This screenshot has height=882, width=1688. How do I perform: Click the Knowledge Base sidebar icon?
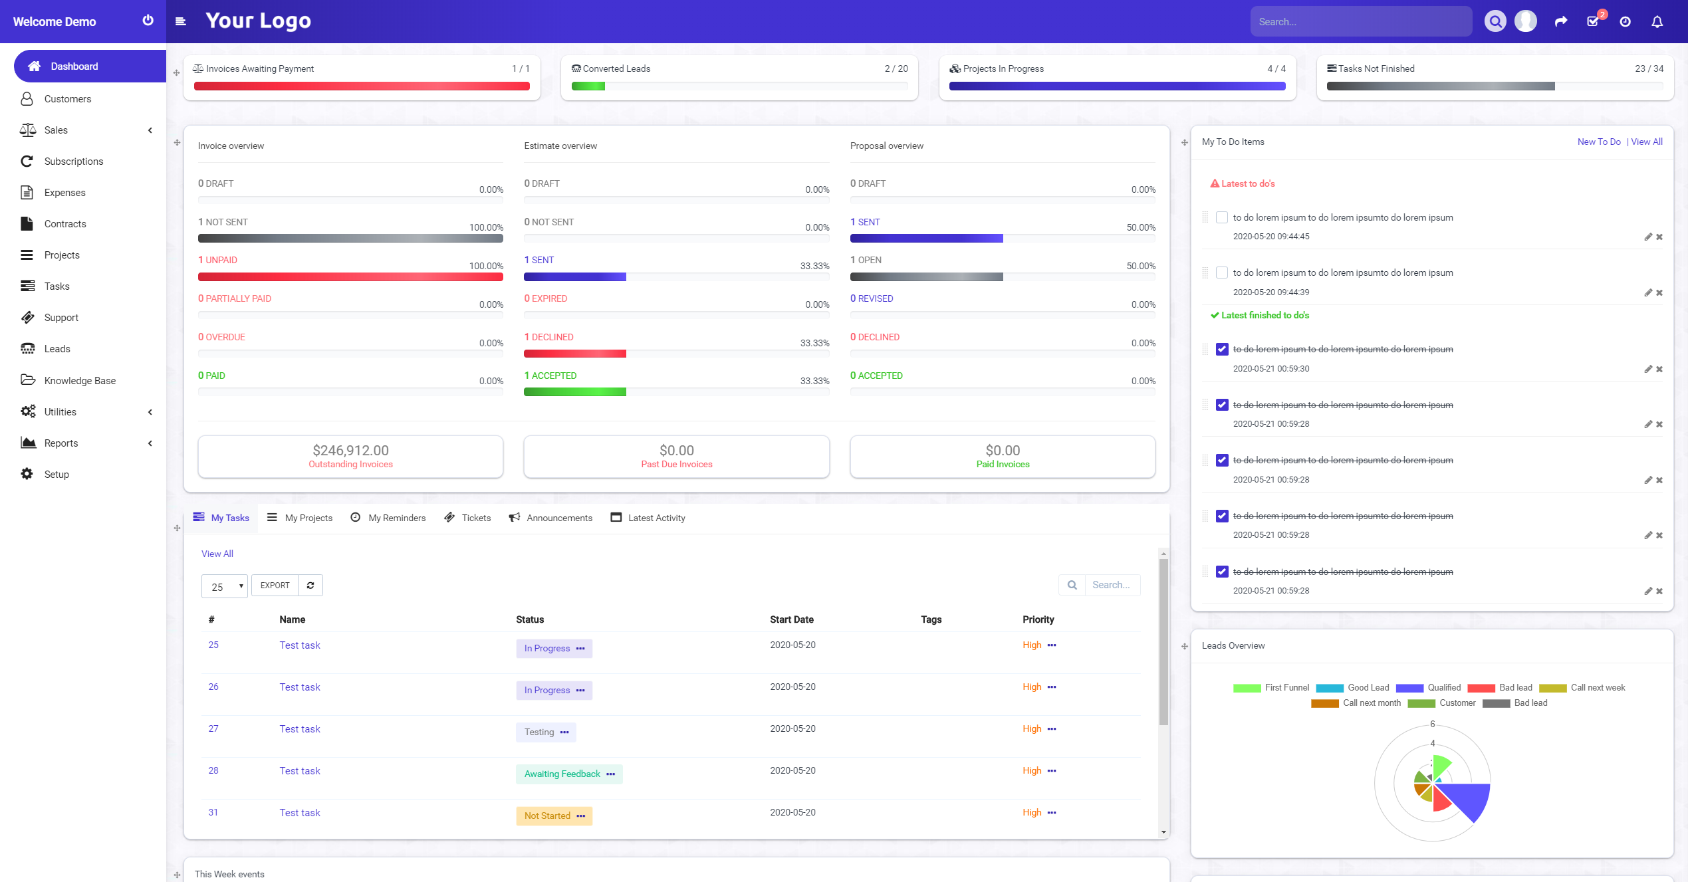point(29,380)
